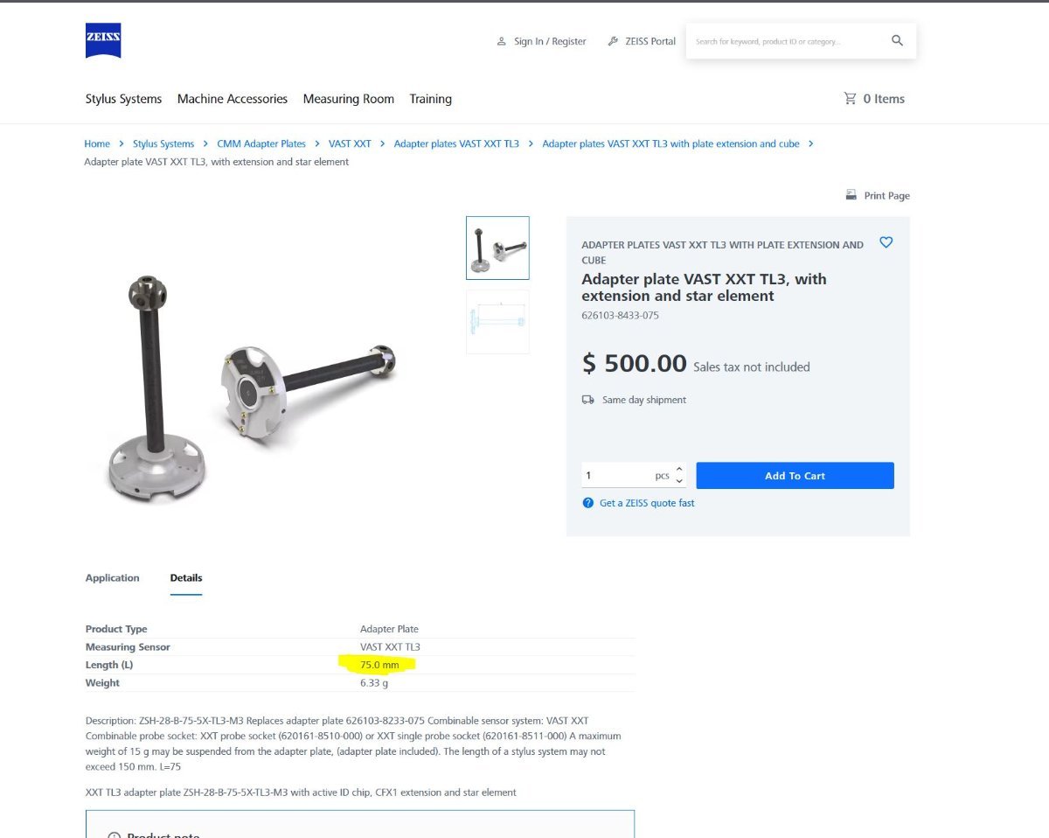Click the search magnifier icon
Viewport: 1049px width, 838px height.
point(897,40)
